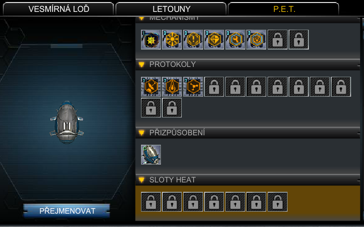Collapse the SLOTY HEAT section

click(142, 180)
